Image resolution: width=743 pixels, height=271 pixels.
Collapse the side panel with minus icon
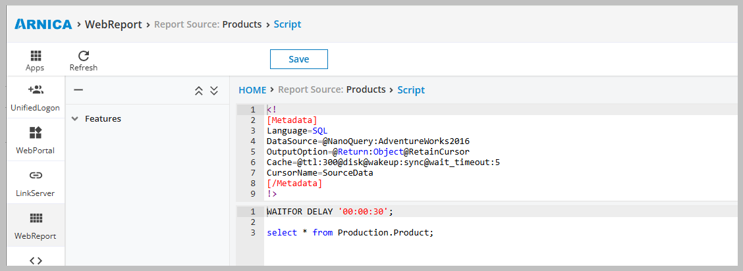coord(78,90)
